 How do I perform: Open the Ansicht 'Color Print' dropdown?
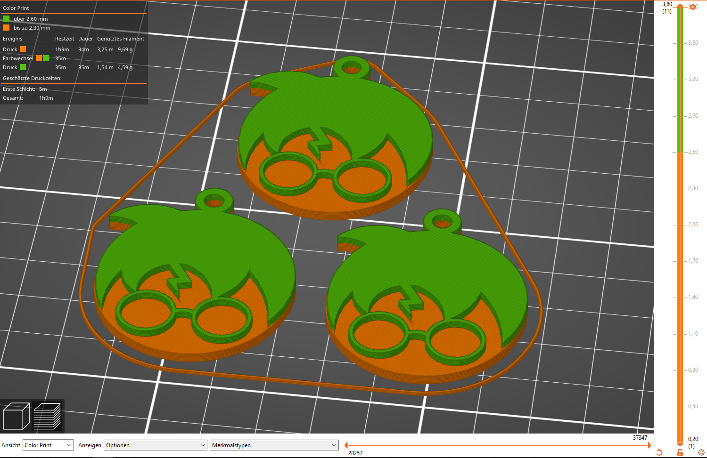pyautogui.click(x=48, y=445)
